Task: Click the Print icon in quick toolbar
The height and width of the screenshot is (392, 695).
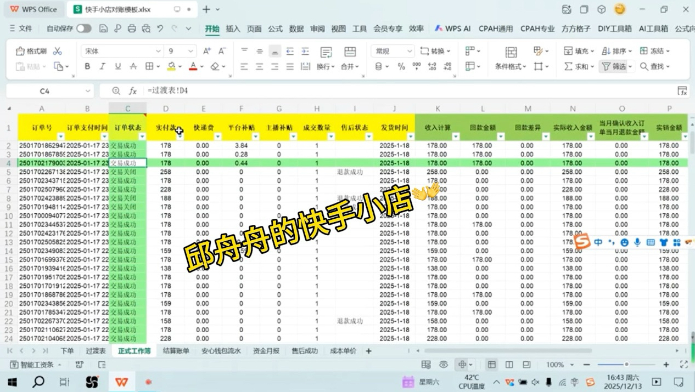Action: click(132, 29)
